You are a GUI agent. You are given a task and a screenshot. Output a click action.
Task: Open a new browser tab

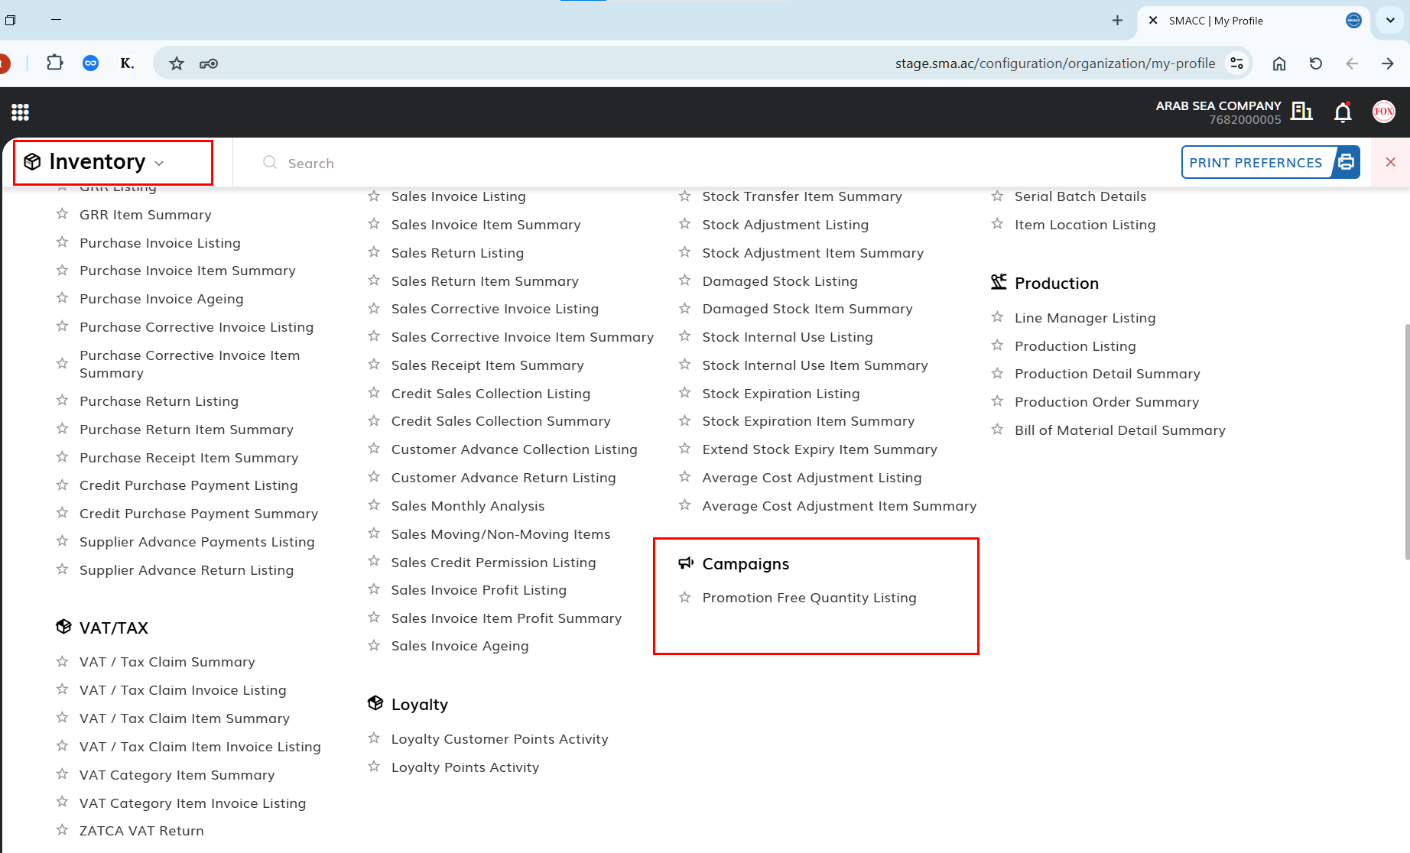click(x=1117, y=21)
